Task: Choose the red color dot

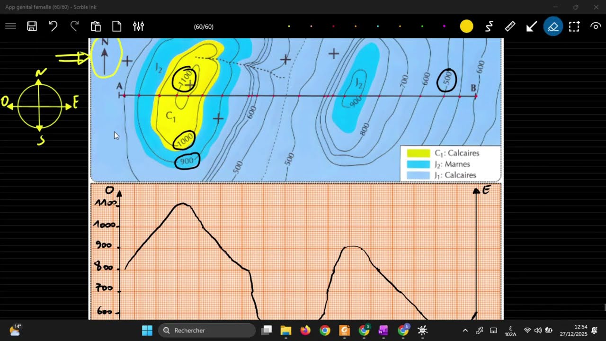Action: (x=333, y=27)
